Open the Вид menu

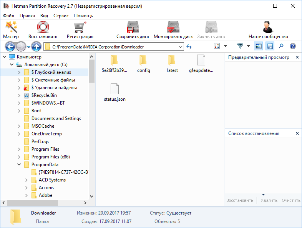point(44,16)
